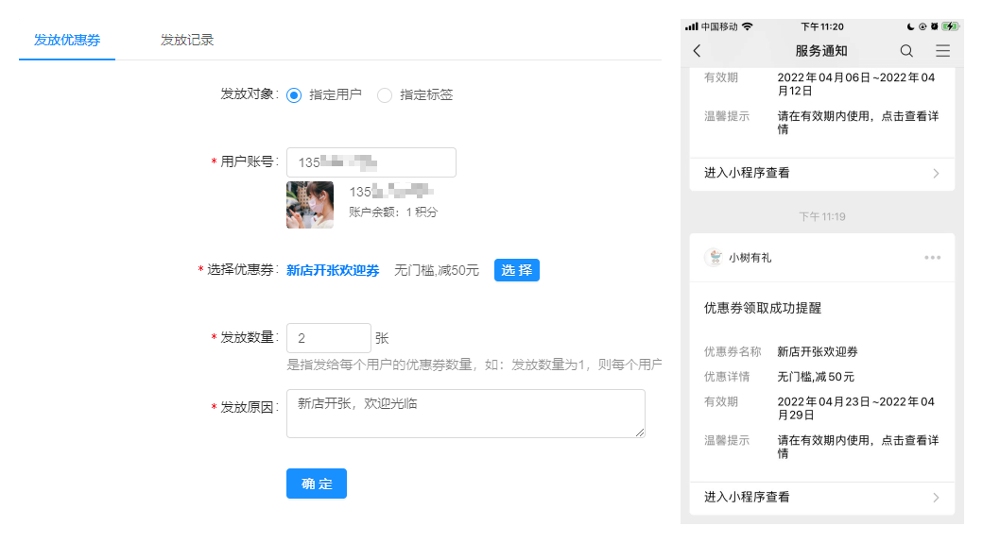Screen dimensions: 983x543
Task: Focus the 发放数量 quantity field
Action: pos(328,338)
